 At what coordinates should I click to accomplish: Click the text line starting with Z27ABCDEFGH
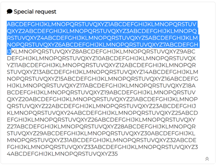point(101,126)
